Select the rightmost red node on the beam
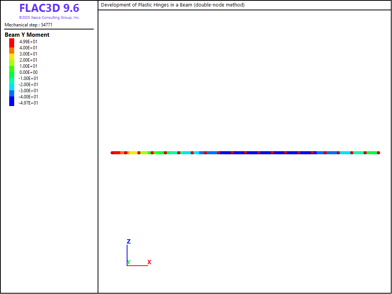392x294 pixels. pyautogui.click(x=378, y=153)
